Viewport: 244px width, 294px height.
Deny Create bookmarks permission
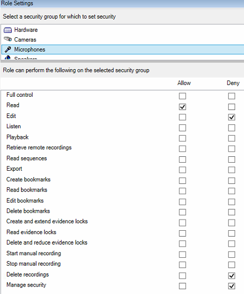(x=231, y=181)
